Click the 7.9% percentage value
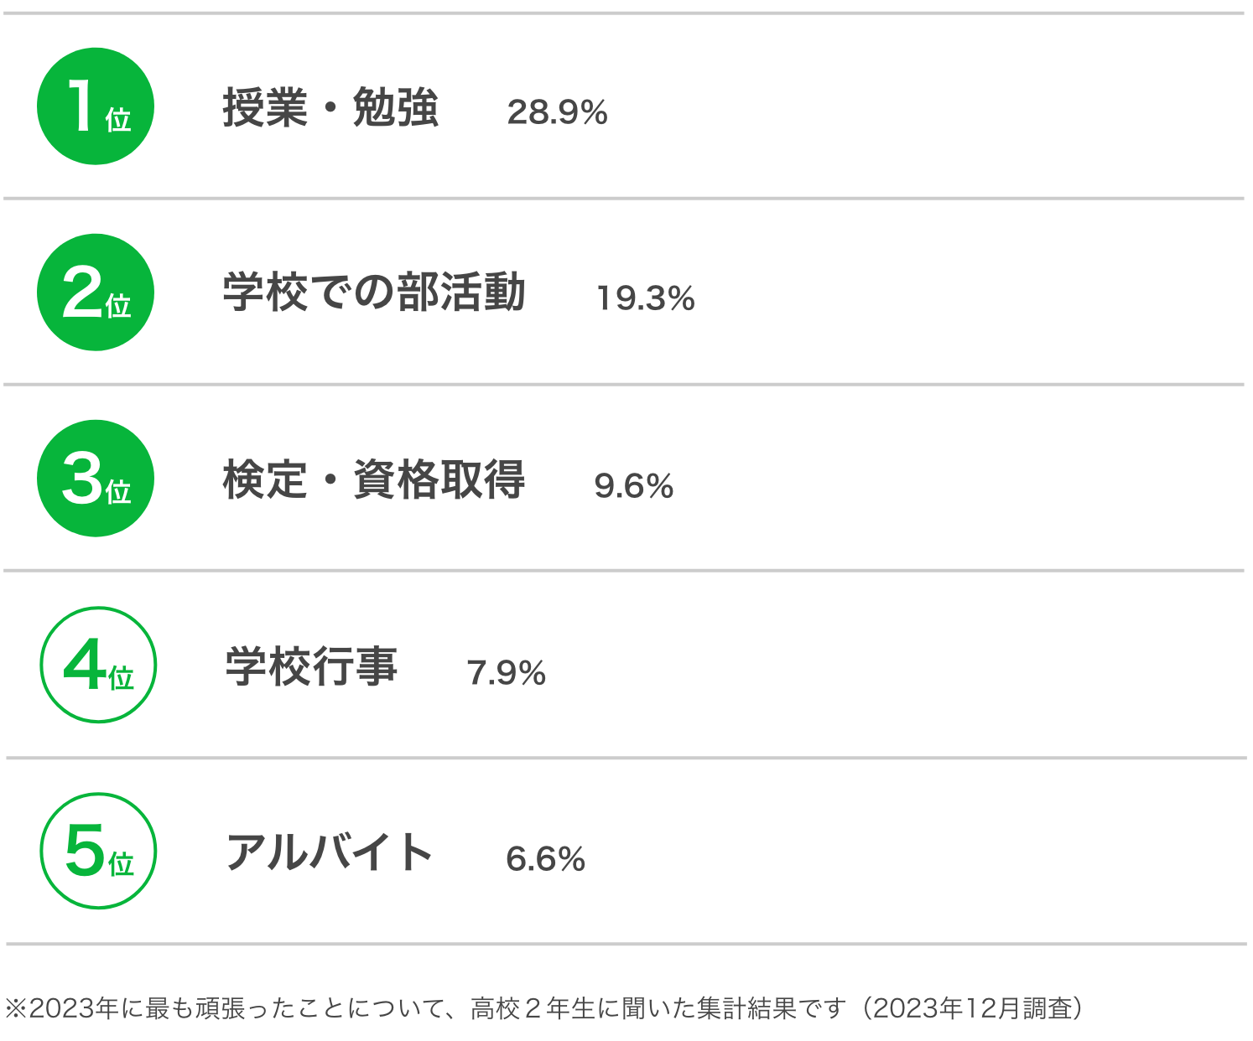The width and height of the screenshot is (1253, 1041). pos(507,673)
